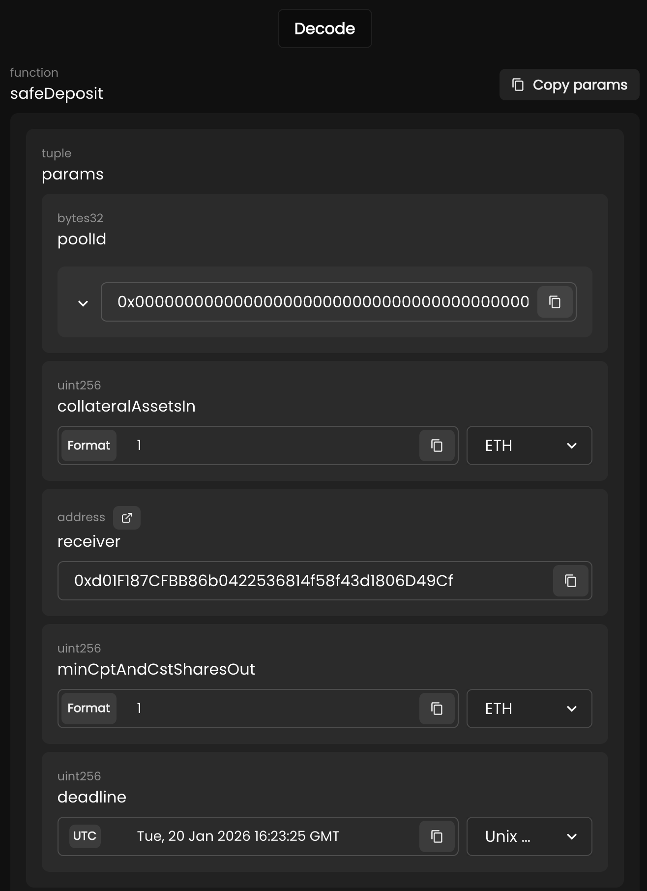Viewport: 647px width, 891px height.
Task: Click the Decode button
Action: click(x=324, y=29)
